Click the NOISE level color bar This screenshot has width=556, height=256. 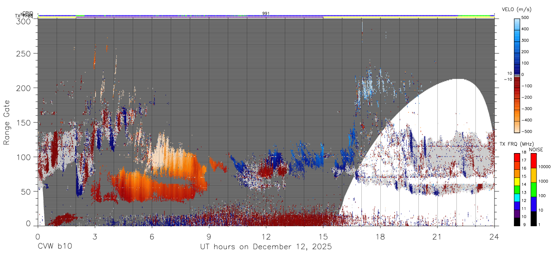point(533,189)
